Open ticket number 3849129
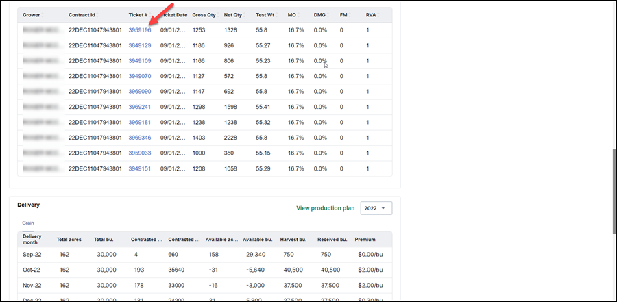The height and width of the screenshot is (302, 617). point(140,46)
